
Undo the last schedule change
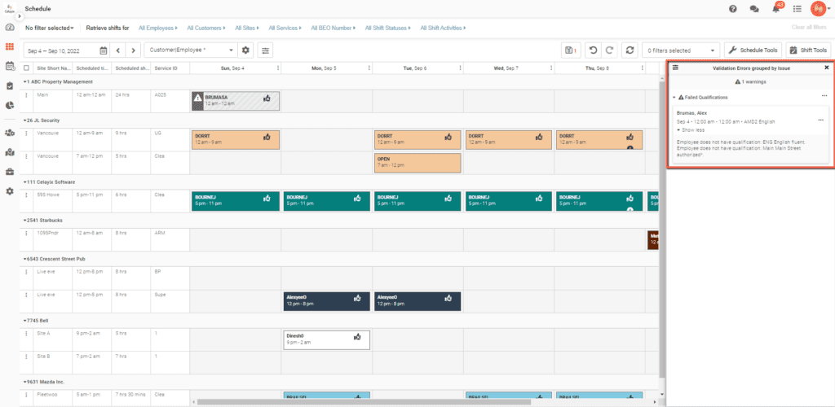click(593, 50)
